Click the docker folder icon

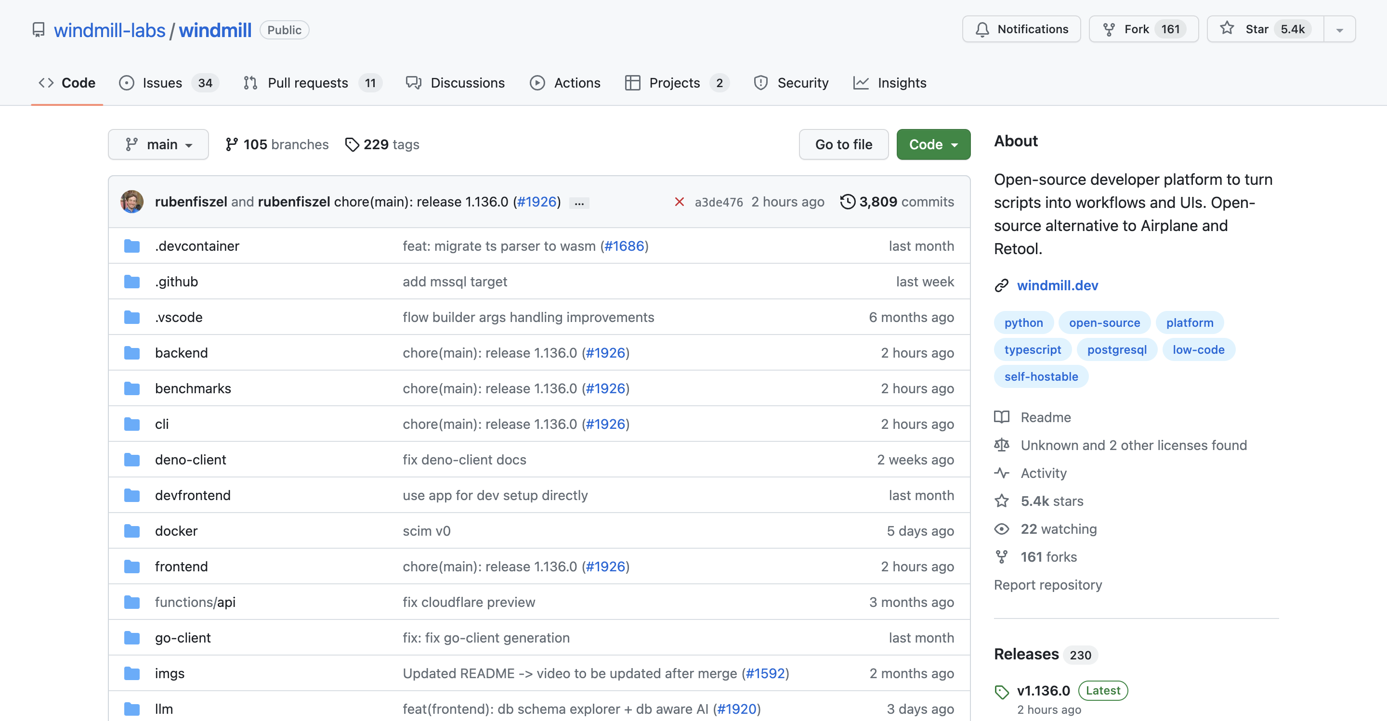click(131, 530)
